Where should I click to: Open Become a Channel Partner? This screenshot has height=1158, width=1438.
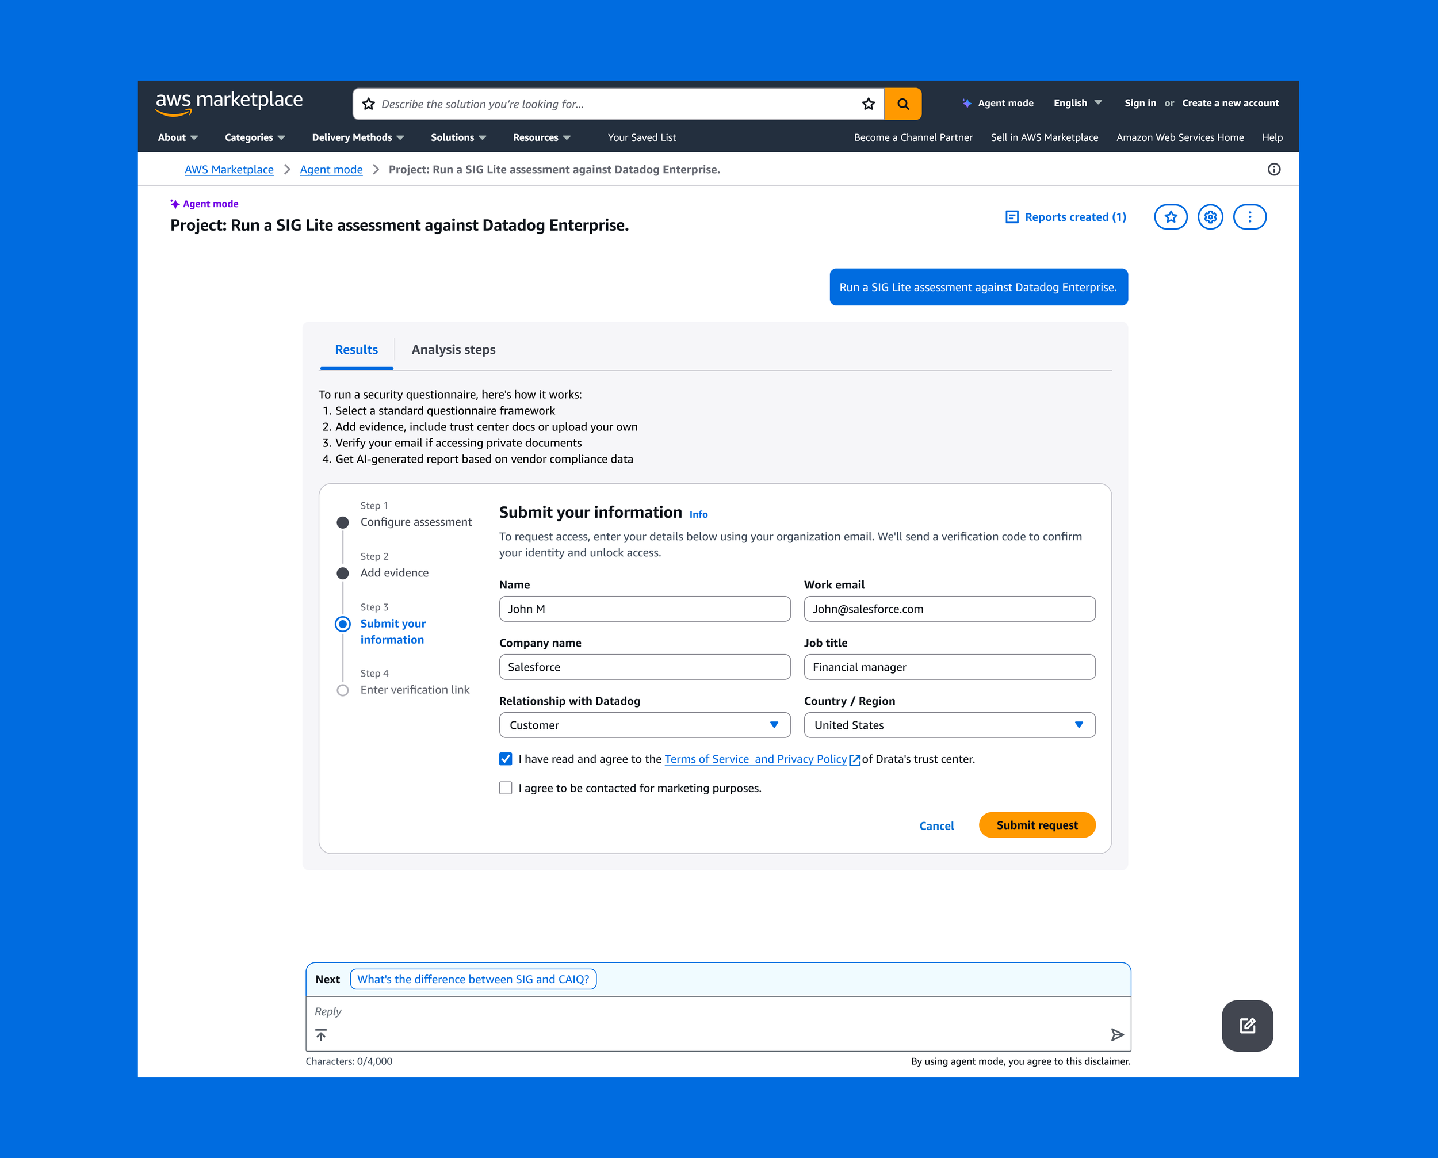(913, 137)
